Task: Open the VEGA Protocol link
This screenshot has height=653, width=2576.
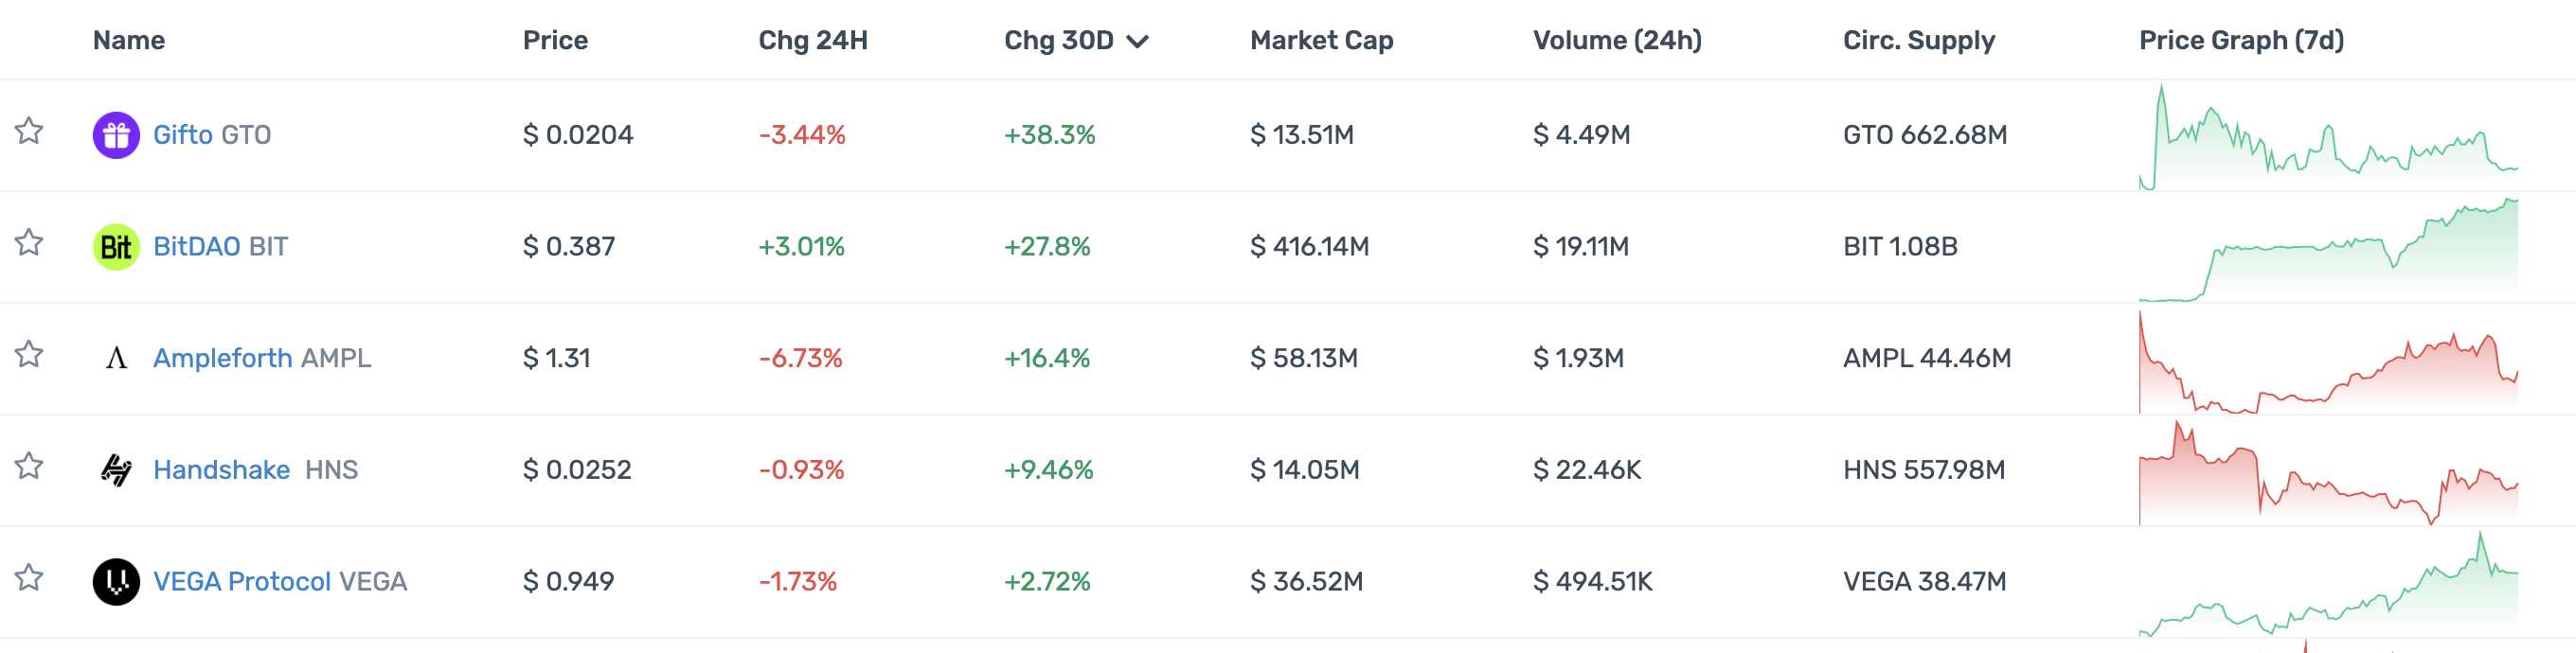Action: [x=241, y=582]
